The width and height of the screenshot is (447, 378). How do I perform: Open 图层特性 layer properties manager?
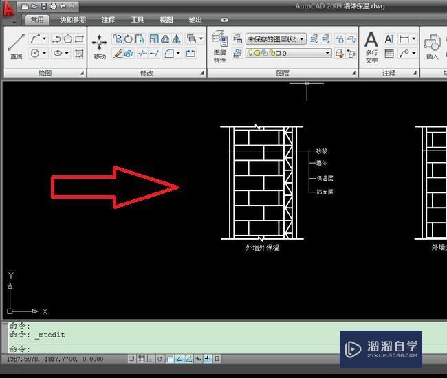point(220,47)
